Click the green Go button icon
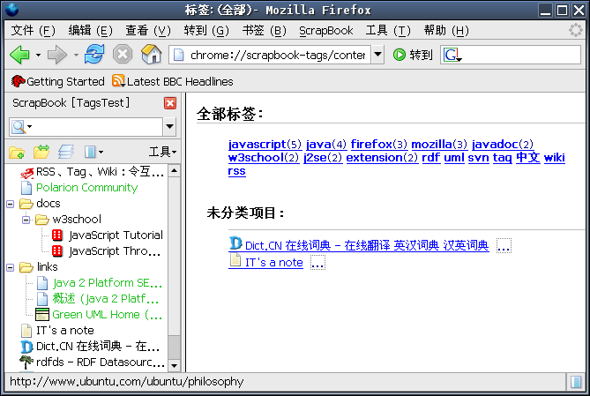Image resolution: width=590 pixels, height=396 pixels. [x=399, y=55]
